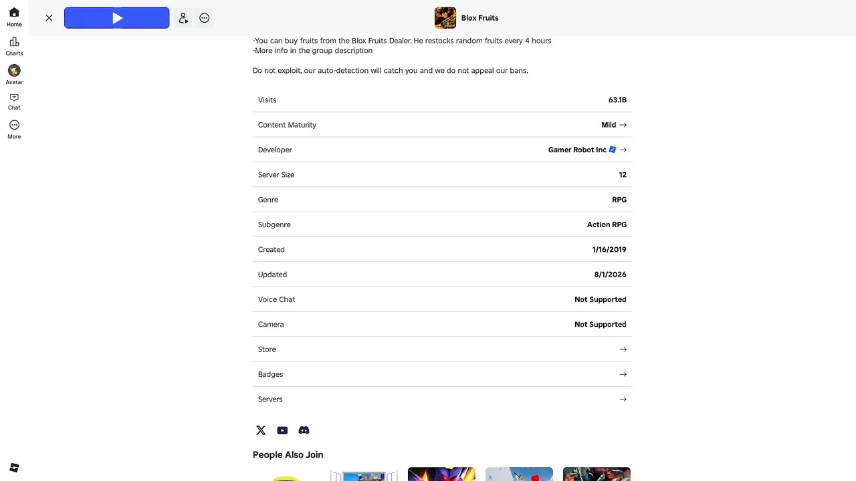Image resolution: width=856 pixels, height=481 pixels.
Task: Open the Gamer Robot Inc developer arrow
Action: pyautogui.click(x=623, y=150)
